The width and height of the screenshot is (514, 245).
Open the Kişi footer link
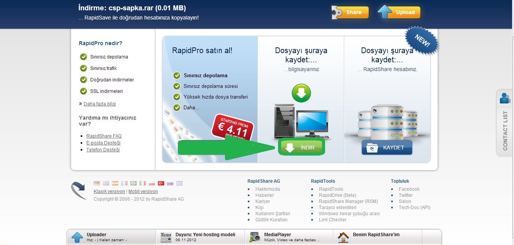260,208
